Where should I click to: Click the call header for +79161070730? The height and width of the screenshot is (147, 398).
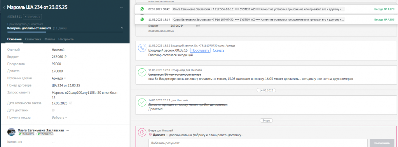tap(192, 46)
